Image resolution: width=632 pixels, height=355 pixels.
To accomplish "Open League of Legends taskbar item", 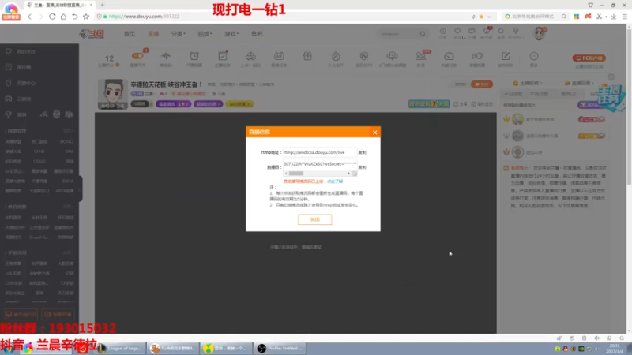I will tap(120, 348).
